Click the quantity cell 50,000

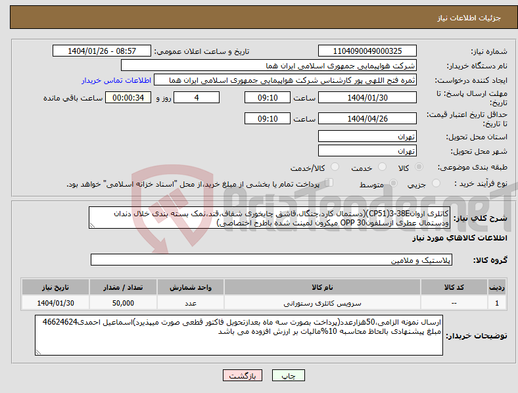[x=123, y=303]
